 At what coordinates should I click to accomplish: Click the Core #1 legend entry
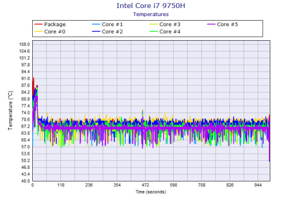[x=108, y=24]
